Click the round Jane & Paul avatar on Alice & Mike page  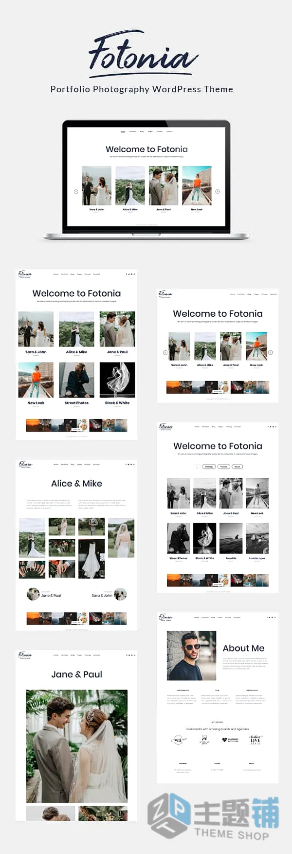(33, 594)
